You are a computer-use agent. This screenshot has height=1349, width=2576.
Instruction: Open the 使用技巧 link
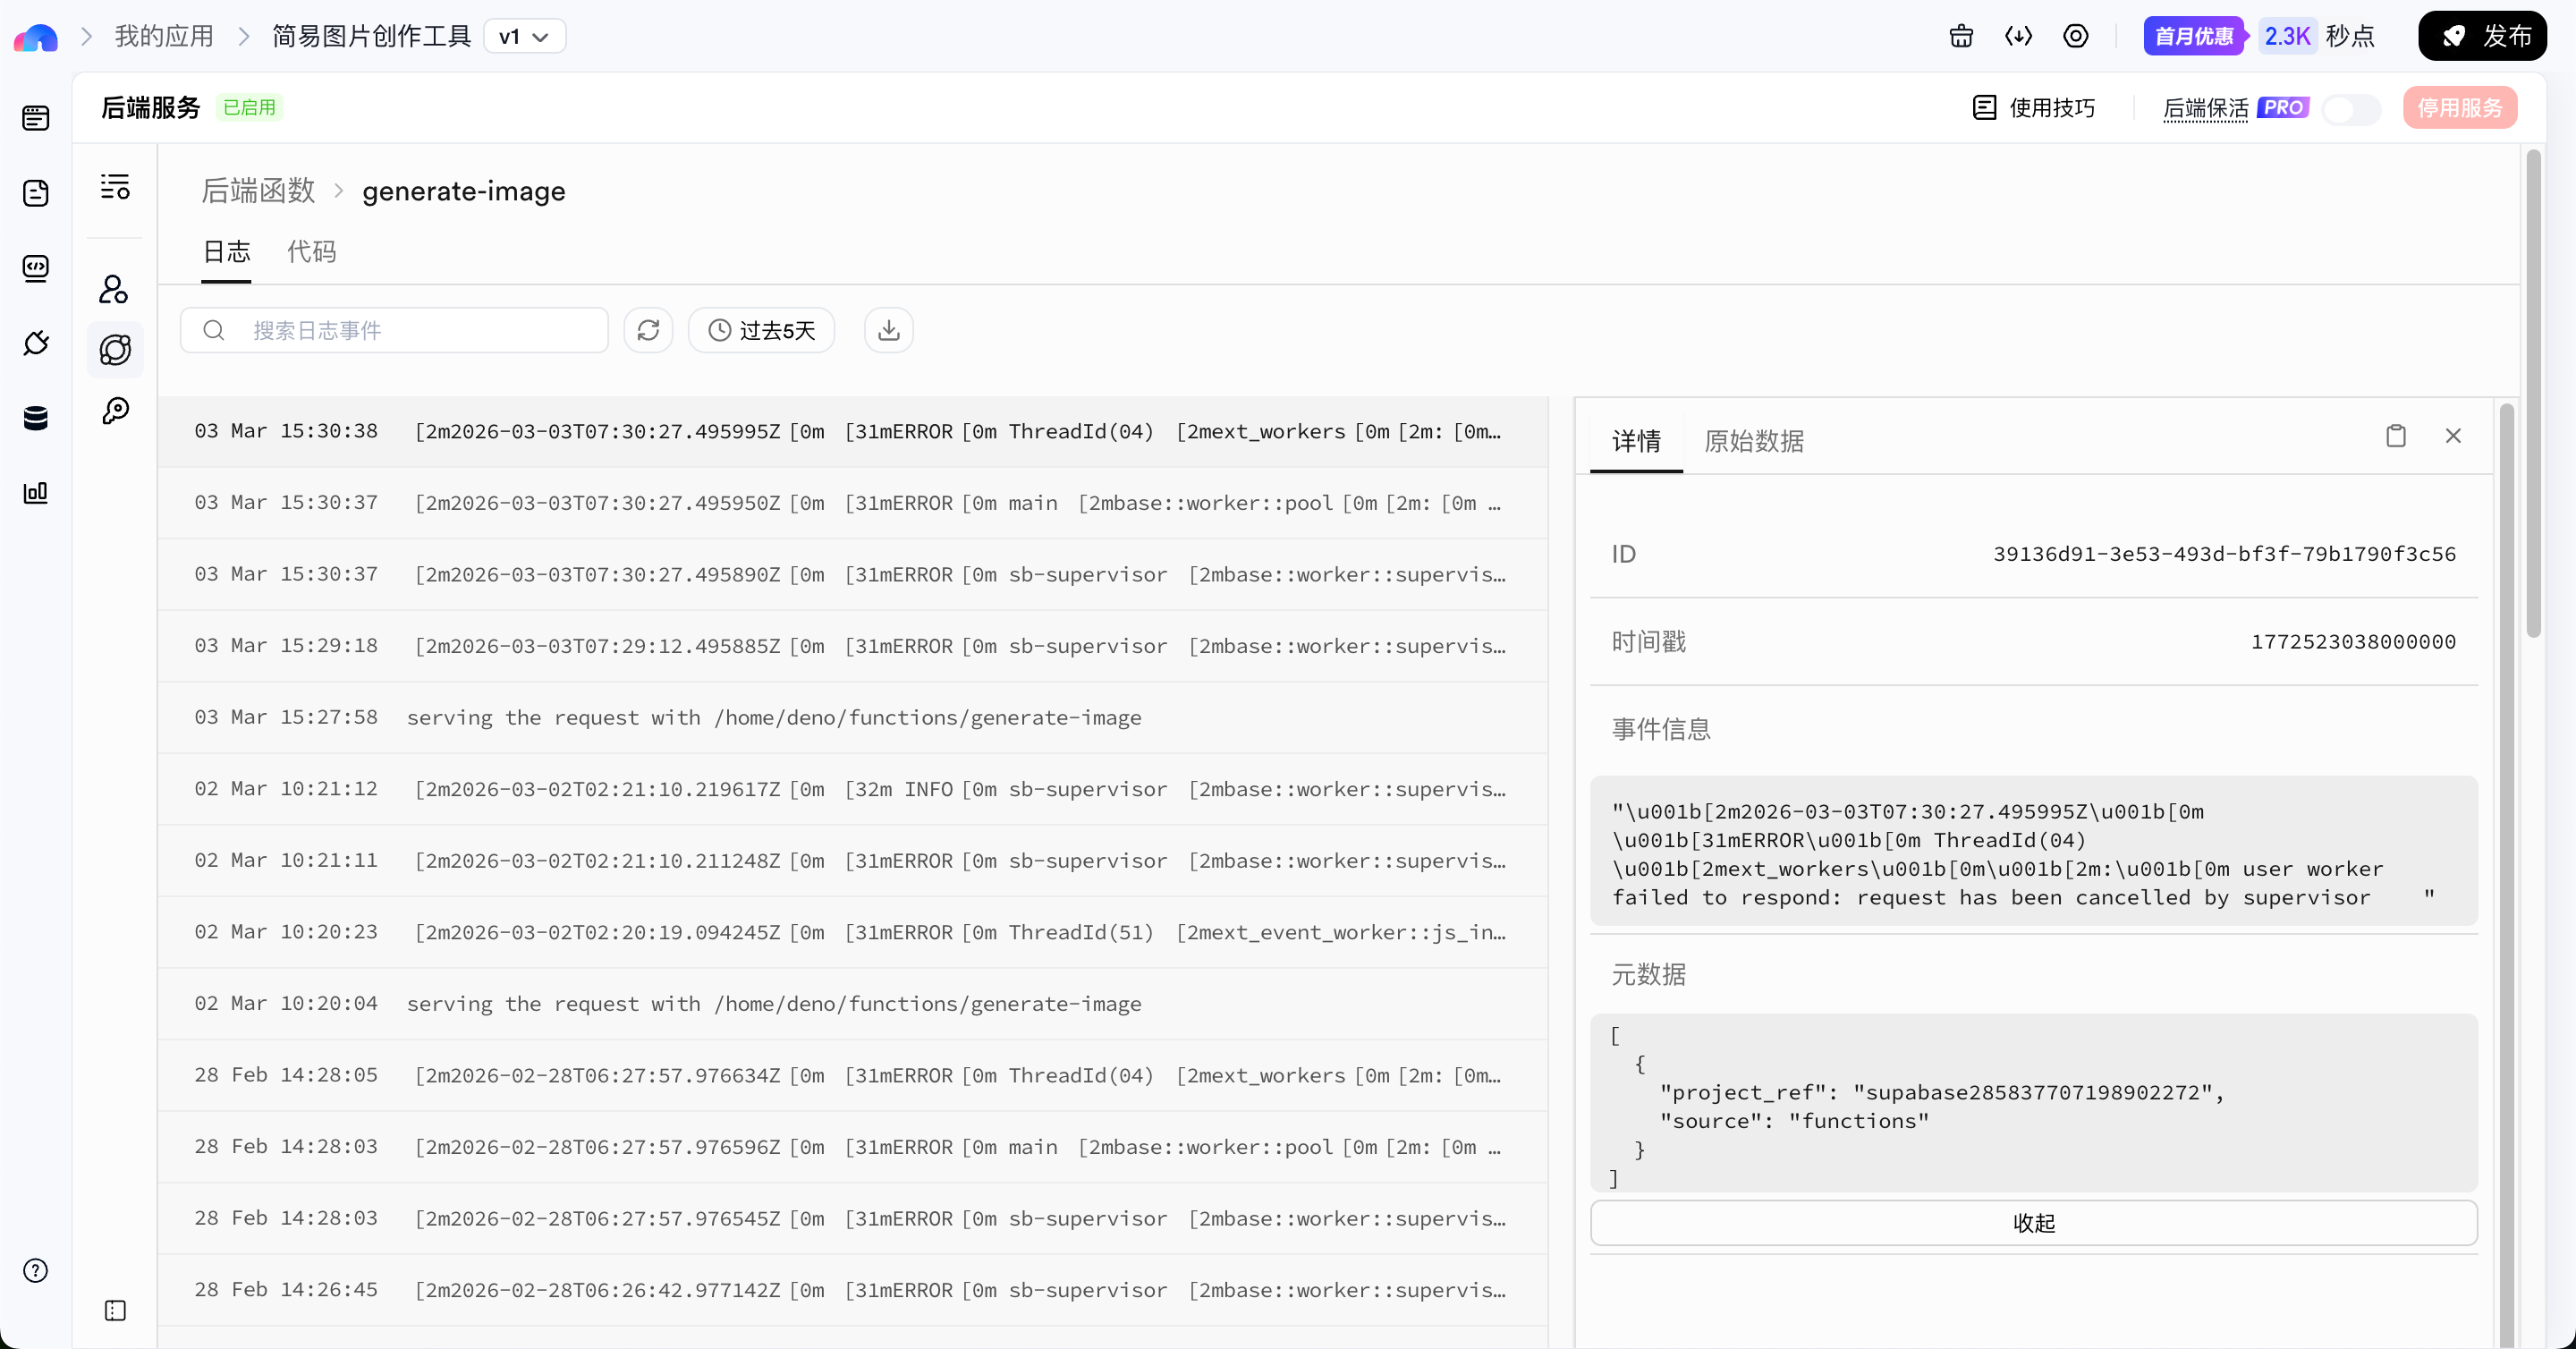[x=2034, y=108]
